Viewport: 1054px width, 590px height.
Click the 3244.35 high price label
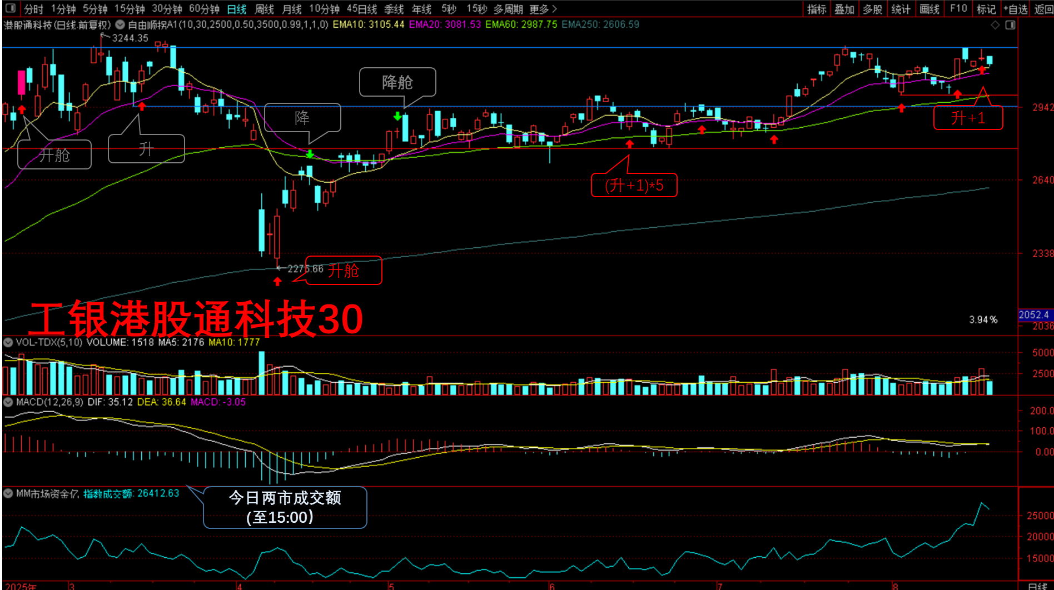(x=130, y=38)
